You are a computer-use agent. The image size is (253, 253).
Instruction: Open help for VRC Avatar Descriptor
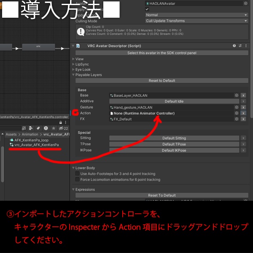coord(234,46)
